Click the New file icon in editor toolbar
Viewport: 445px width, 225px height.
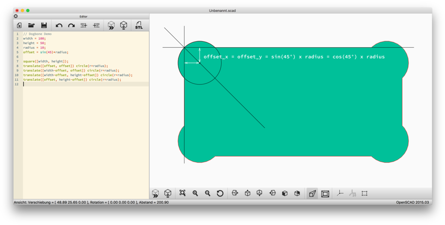tap(19, 25)
